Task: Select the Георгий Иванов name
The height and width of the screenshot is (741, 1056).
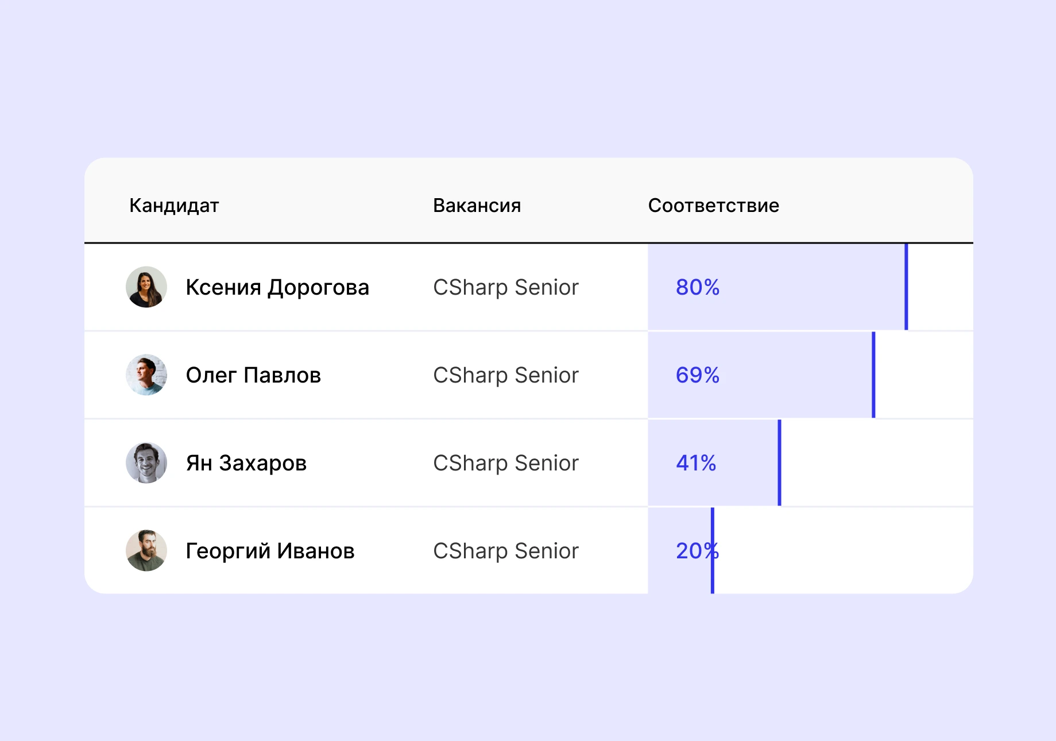Action: pyautogui.click(x=270, y=551)
